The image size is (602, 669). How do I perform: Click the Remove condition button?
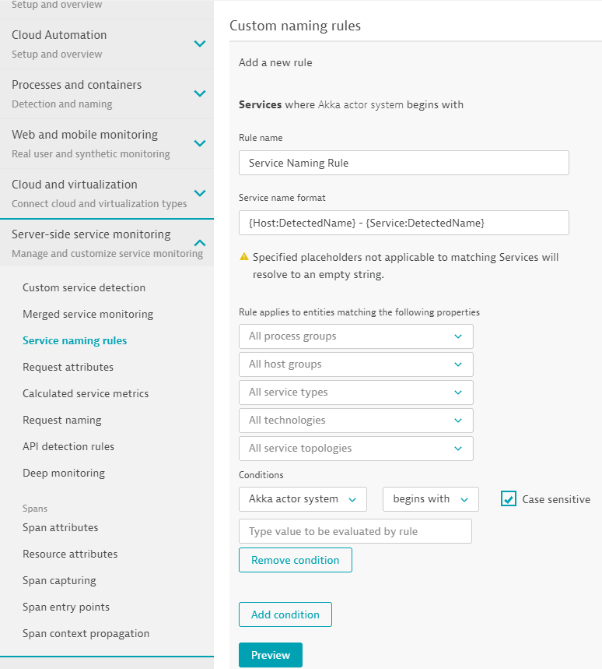(295, 560)
